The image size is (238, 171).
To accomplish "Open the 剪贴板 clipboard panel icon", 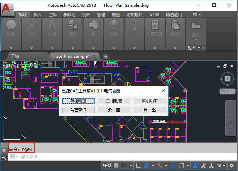I will tap(175, 25).
